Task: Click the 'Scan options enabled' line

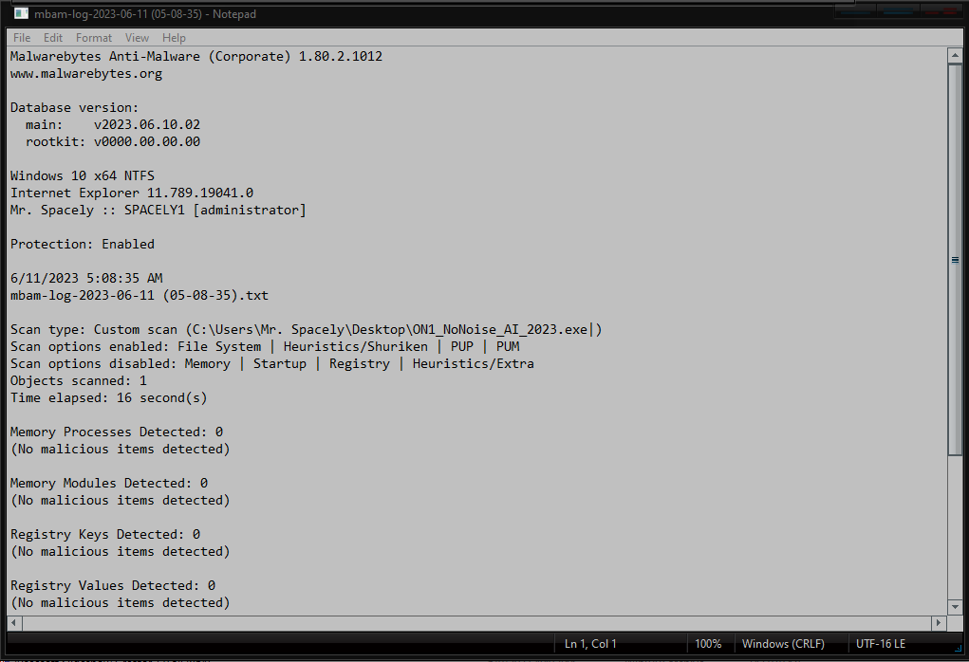Action: click(x=265, y=346)
